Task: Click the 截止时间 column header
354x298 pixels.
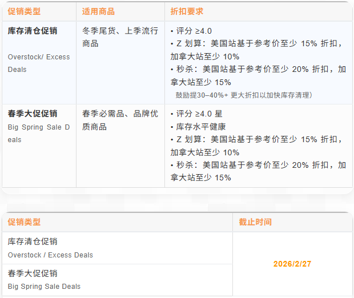Action: (x=255, y=222)
